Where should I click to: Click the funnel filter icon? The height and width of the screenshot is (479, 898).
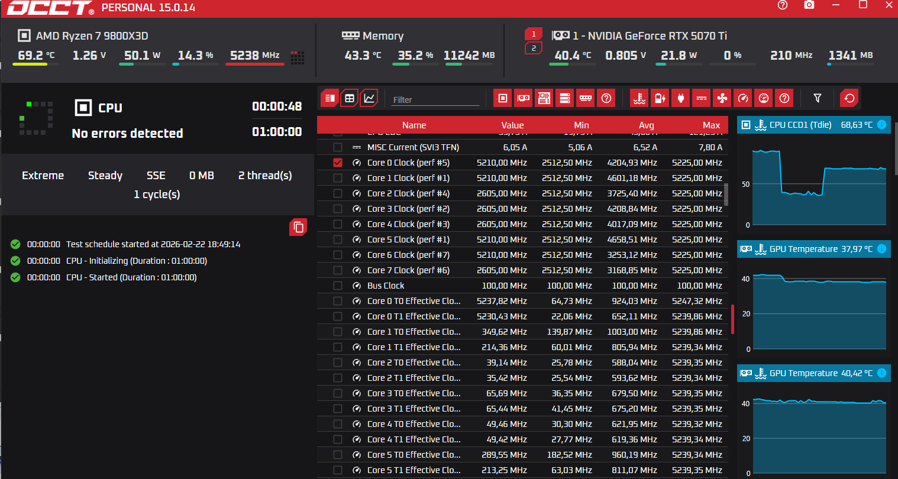click(818, 98)
